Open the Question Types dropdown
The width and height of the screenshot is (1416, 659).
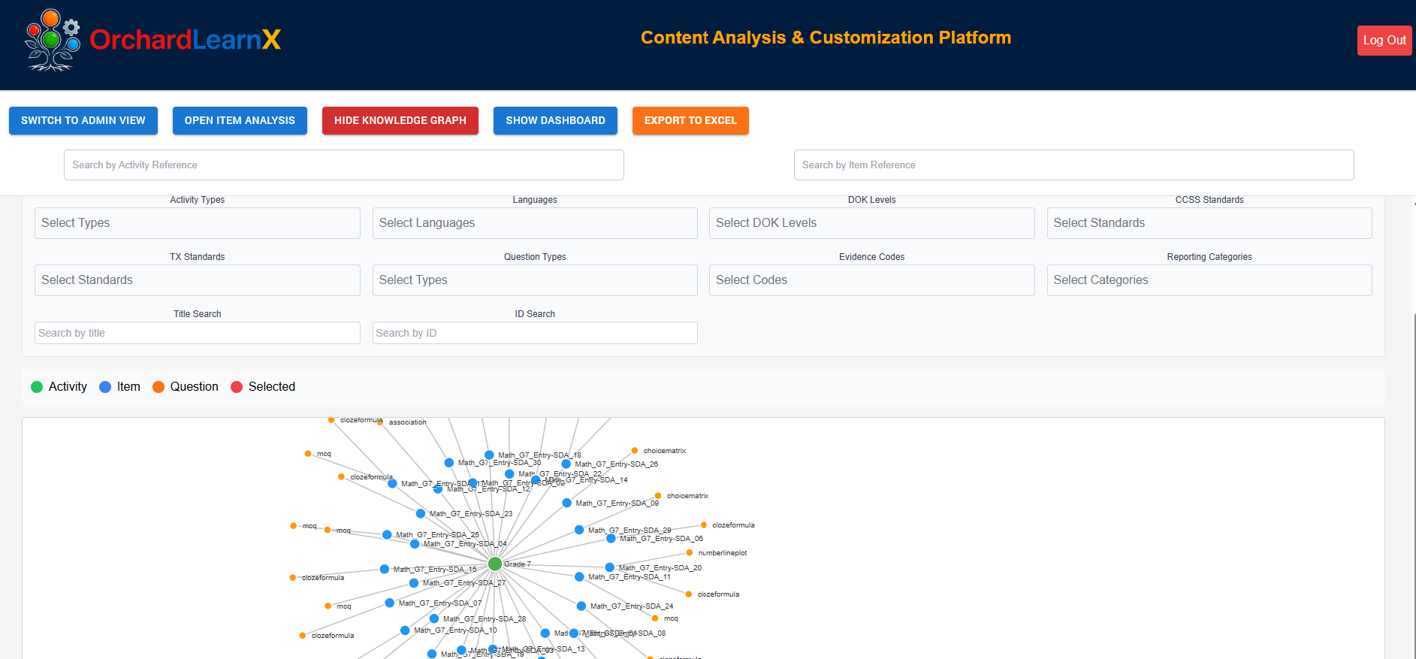pyautogui.click(x=535, y=280)
